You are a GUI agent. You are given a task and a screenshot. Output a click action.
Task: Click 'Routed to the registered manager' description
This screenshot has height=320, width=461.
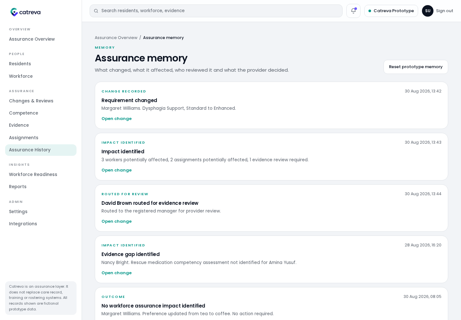pos(161,211)
